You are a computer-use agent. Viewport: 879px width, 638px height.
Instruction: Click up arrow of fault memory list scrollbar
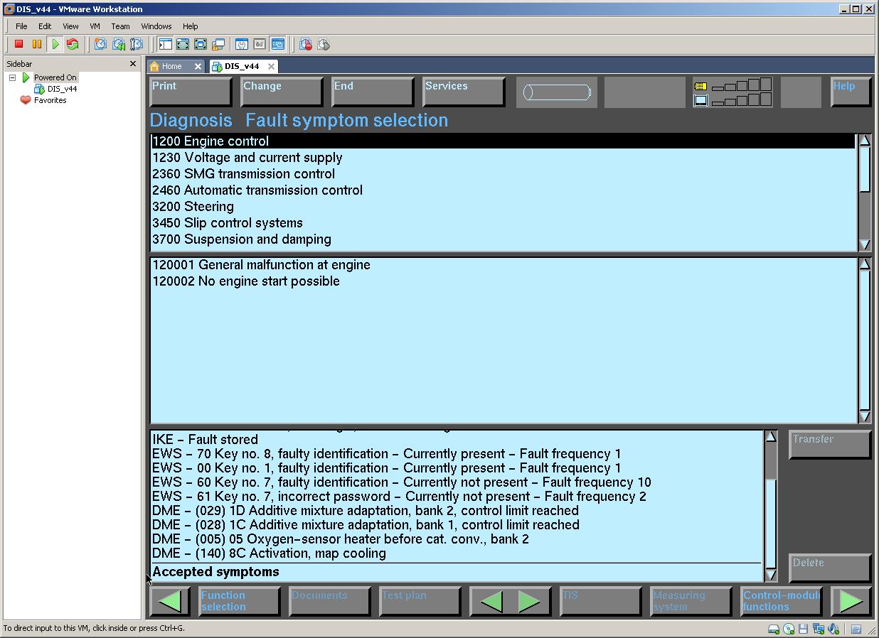coord(771,436)
